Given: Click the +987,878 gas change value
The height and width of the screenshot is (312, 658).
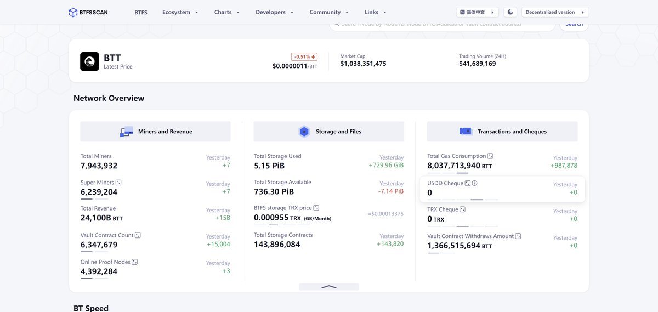Looking at the screenshot, I should pos(564,166).
